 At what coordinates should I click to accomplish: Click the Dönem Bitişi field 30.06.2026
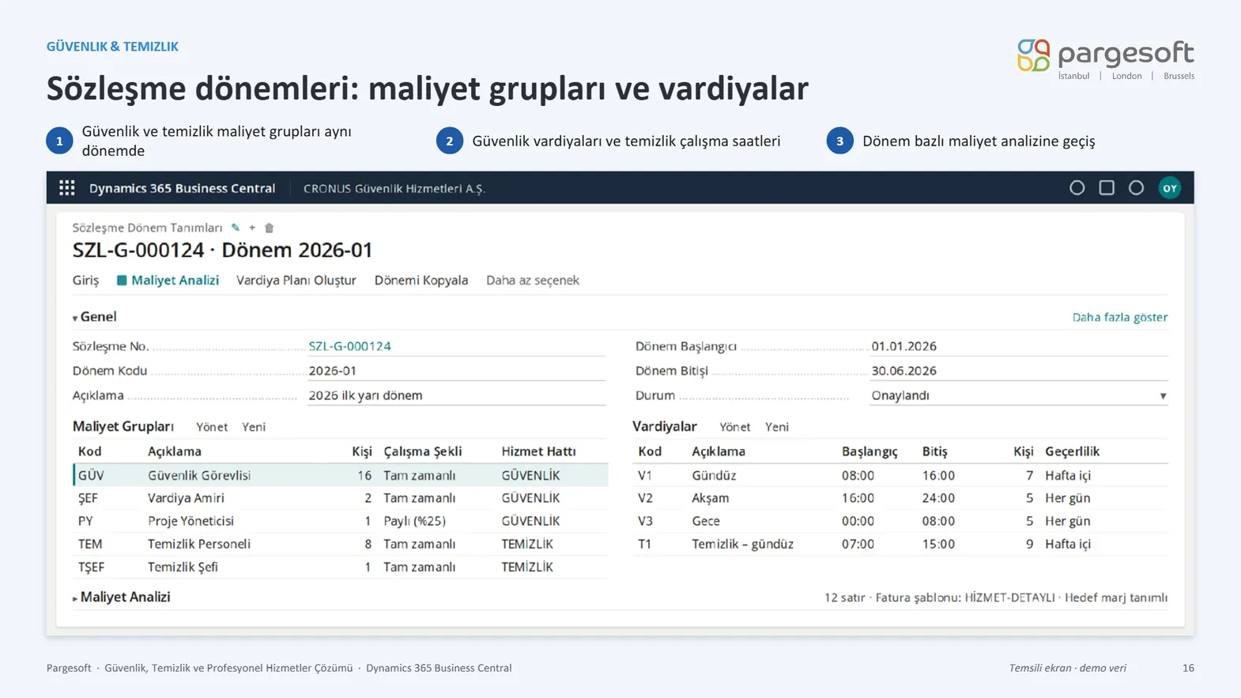tap(1019, 371)
